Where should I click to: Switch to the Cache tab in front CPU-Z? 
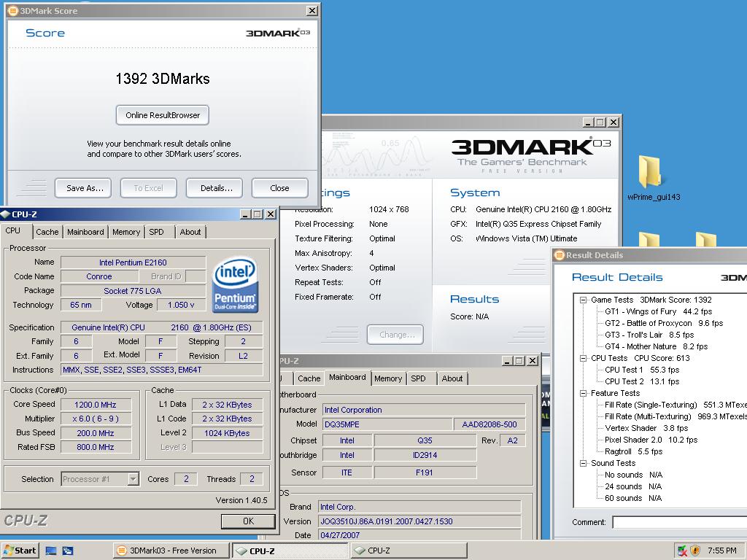(x=47, y=232)
